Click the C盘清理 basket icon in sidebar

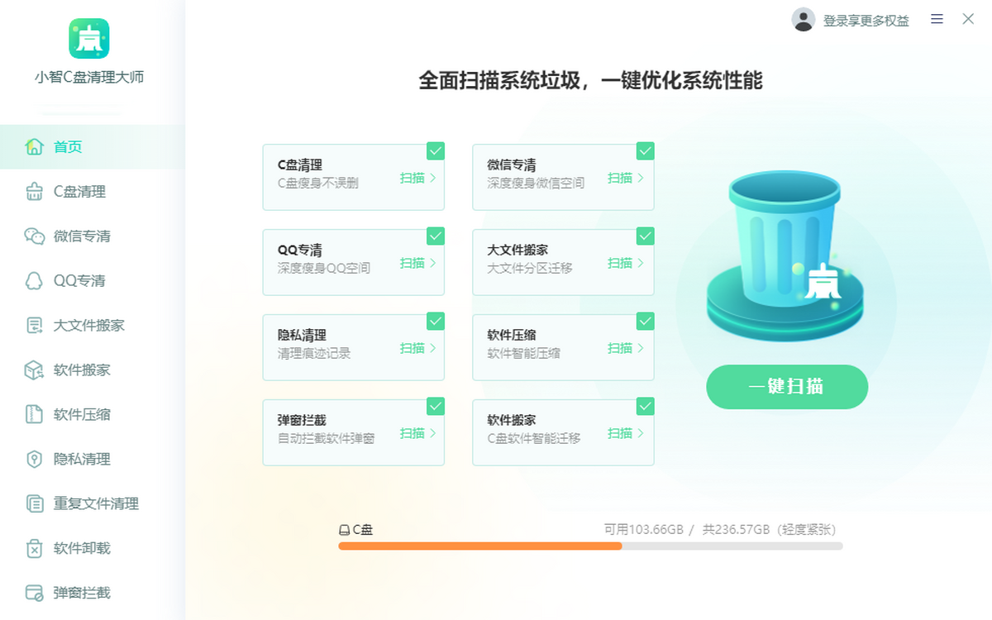click(x=34, y=192)
